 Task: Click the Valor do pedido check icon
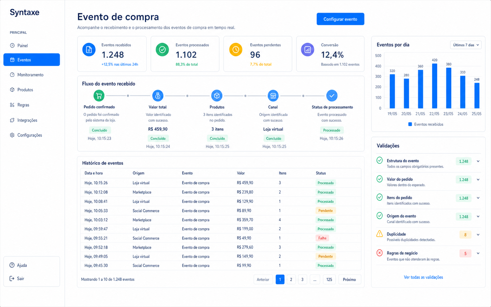pos(380,179)
